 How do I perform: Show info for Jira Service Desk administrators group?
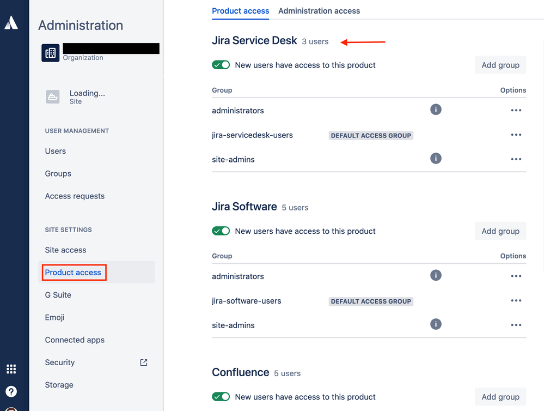(x=436, y=110)
